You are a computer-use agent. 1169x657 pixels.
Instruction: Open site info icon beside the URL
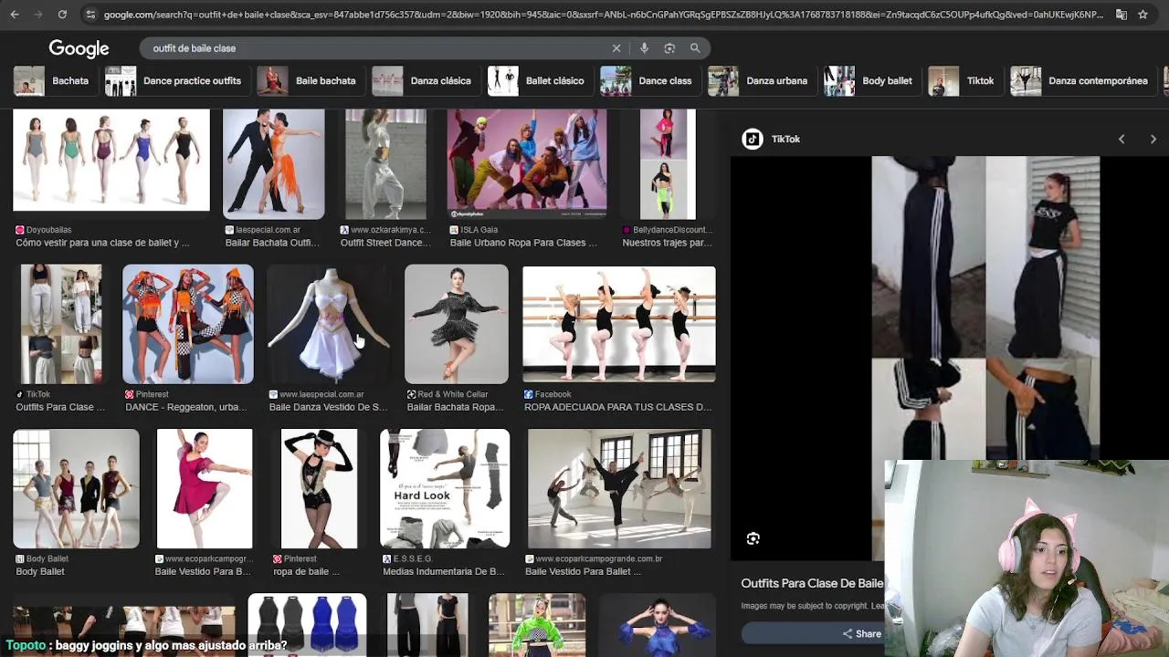(90, 15)
